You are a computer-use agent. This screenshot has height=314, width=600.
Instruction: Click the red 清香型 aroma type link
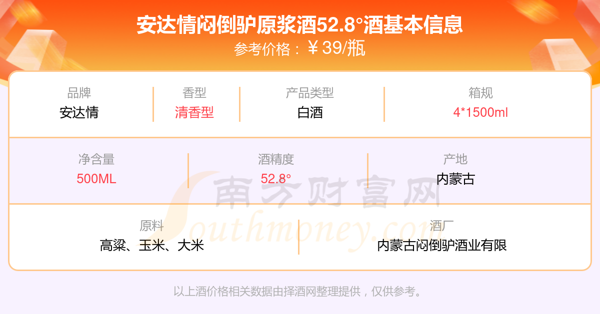(x=194, y=112)
